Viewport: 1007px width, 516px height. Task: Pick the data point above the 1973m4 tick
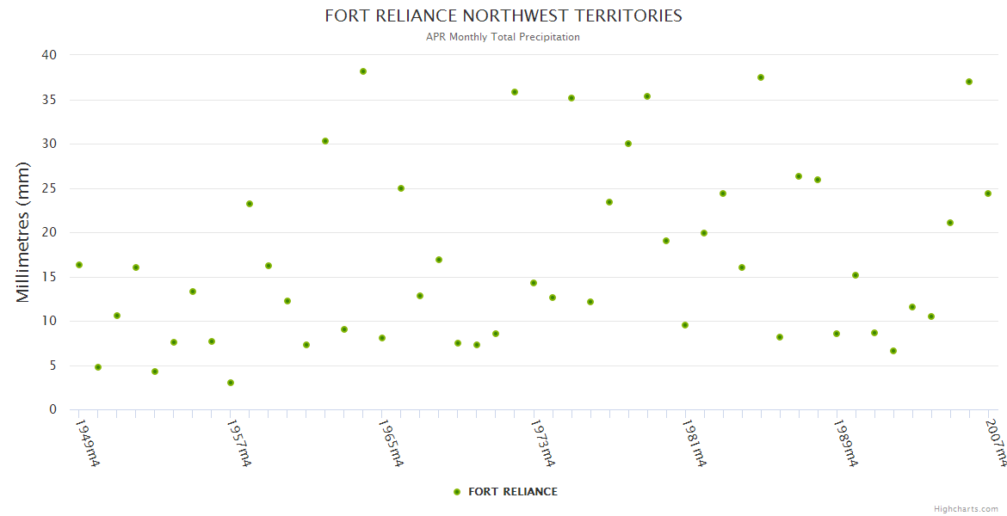click(534, 283)
